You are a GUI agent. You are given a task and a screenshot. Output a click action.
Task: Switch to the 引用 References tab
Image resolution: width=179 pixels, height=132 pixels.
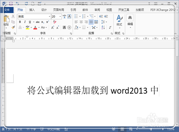73,10
